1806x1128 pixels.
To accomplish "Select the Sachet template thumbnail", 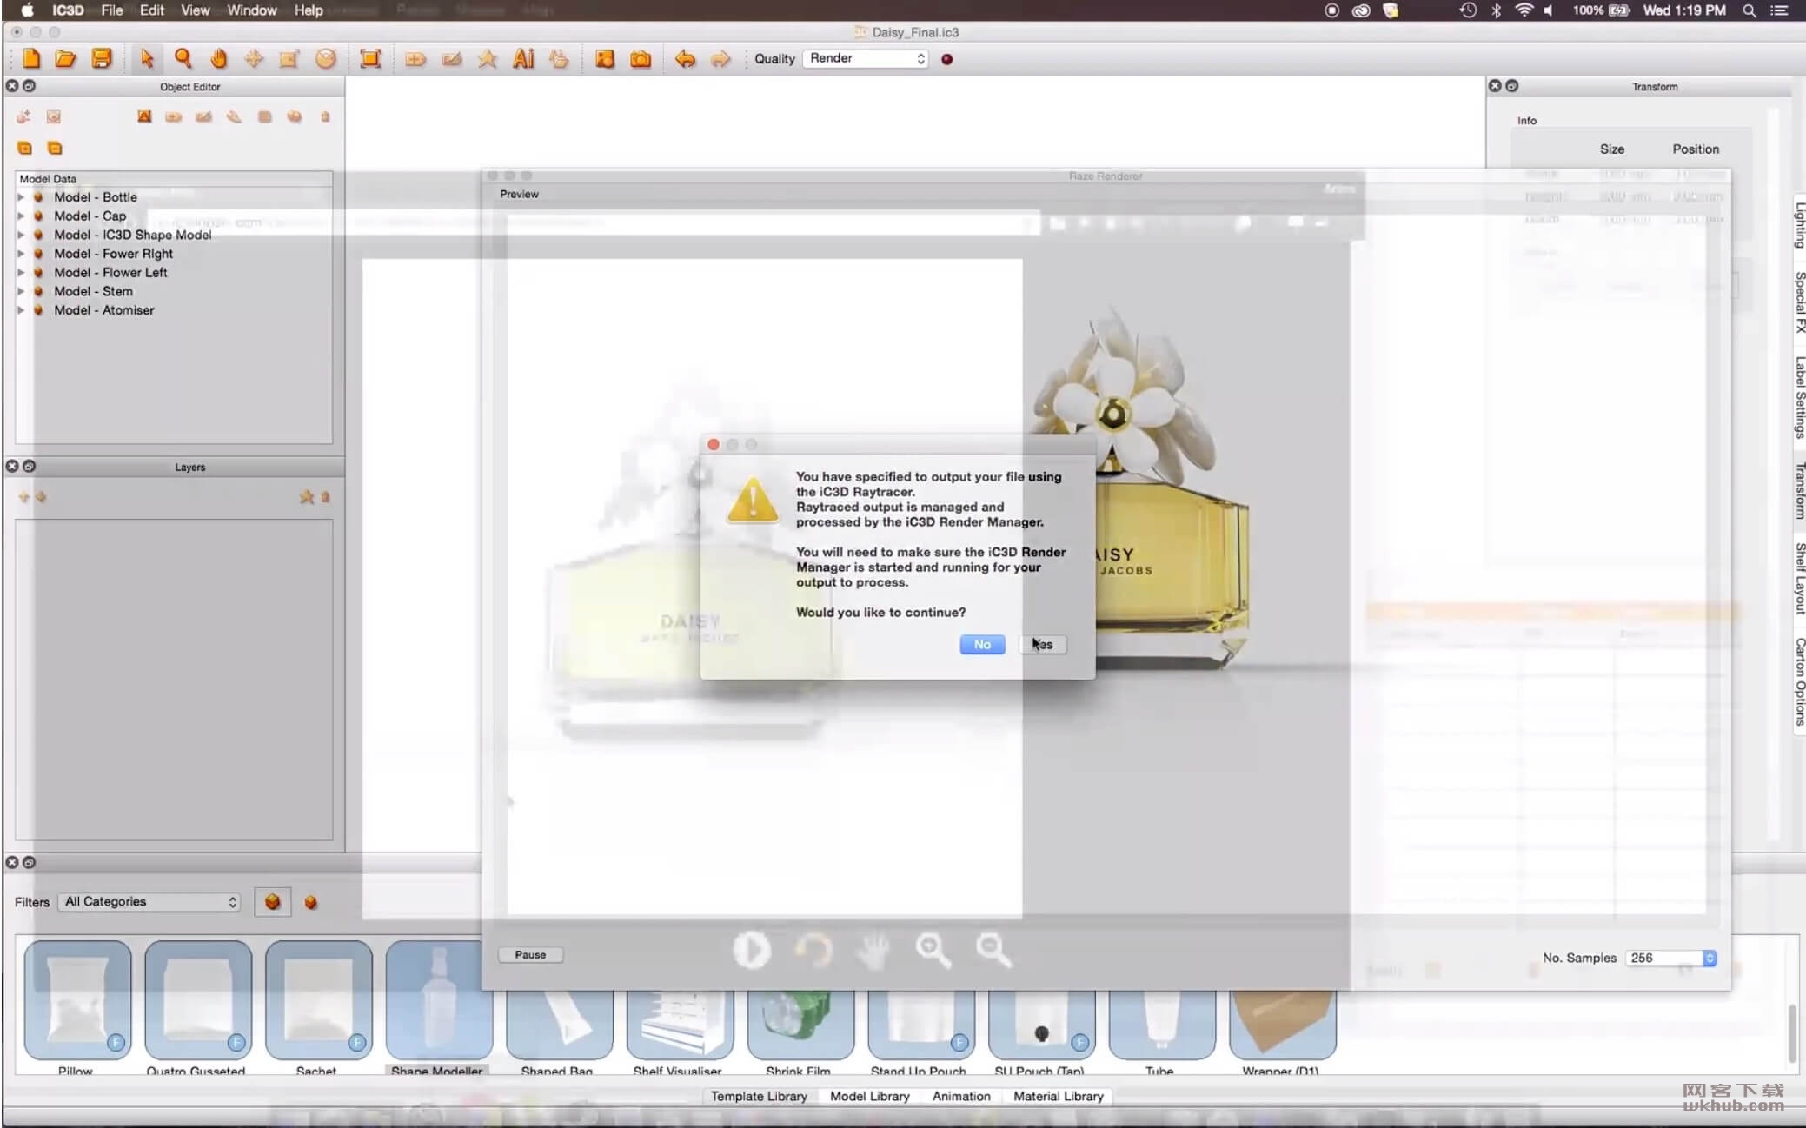I will (318, 999).
